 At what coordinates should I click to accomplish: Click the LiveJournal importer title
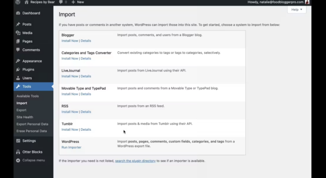[x=71, y=71]
